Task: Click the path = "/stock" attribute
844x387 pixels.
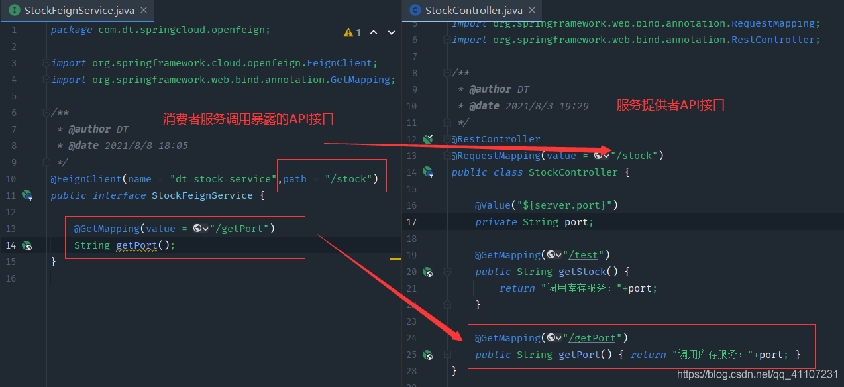Action: coord(328,179)
